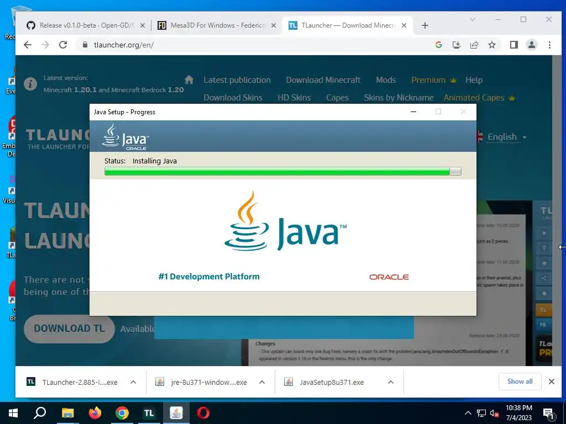Reload the TLauncher page
This screenshot has width=566, height=424.
(x=63, y=45)
